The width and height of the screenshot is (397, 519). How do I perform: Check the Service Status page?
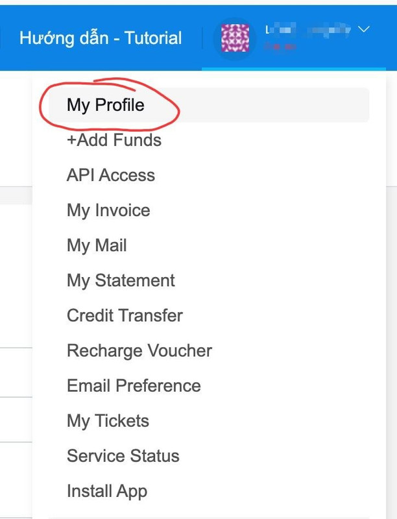(123, 456)
